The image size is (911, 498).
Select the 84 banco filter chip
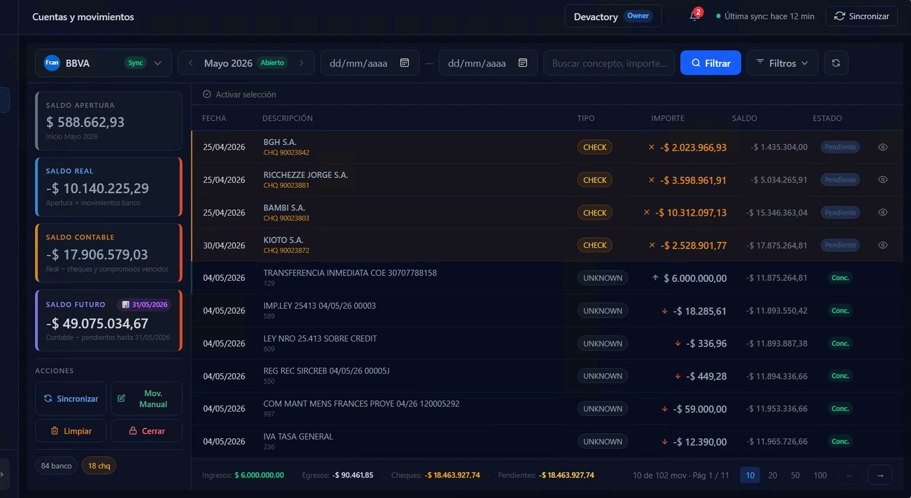click(56, 465)
